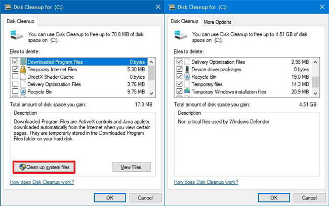Check the Recycle Bin box in left window

point(15,91)
